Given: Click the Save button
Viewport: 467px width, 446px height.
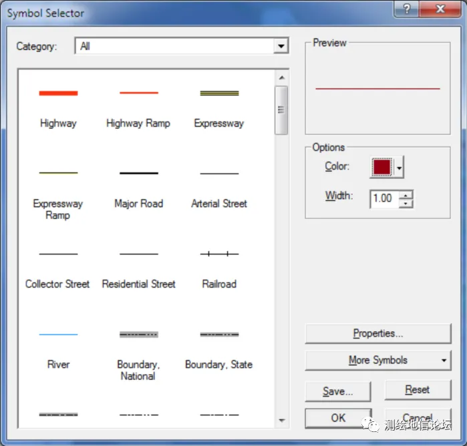Looking at the screenshot, I should point(338,391).
